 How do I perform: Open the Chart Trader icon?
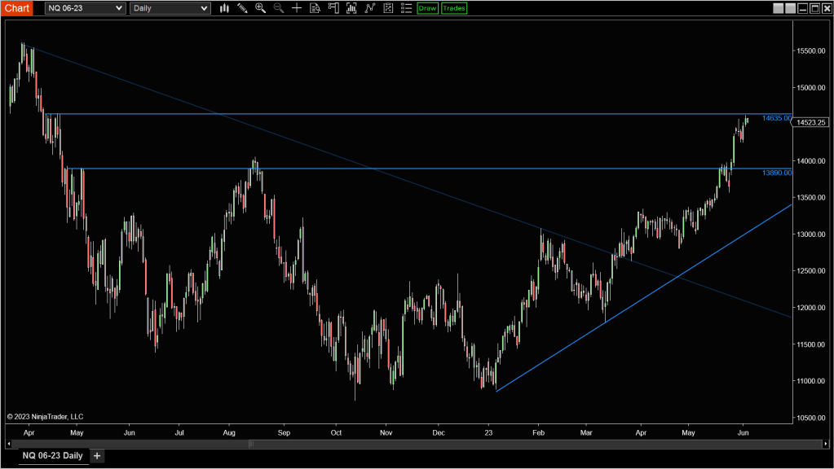click(333, 8)
